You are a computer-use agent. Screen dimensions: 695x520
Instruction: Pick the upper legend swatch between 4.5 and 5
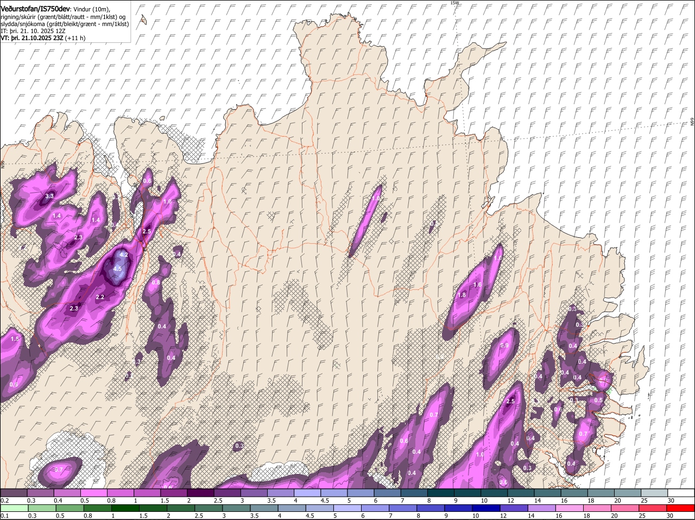(335, 493)
